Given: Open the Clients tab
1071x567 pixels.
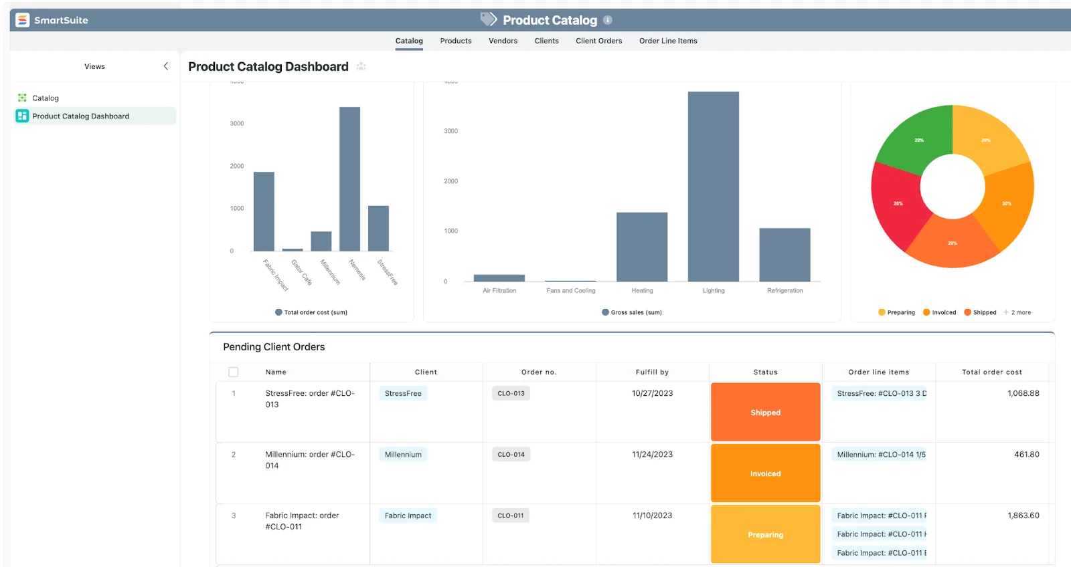Looking at the screenshot, I should coord(546,41).
